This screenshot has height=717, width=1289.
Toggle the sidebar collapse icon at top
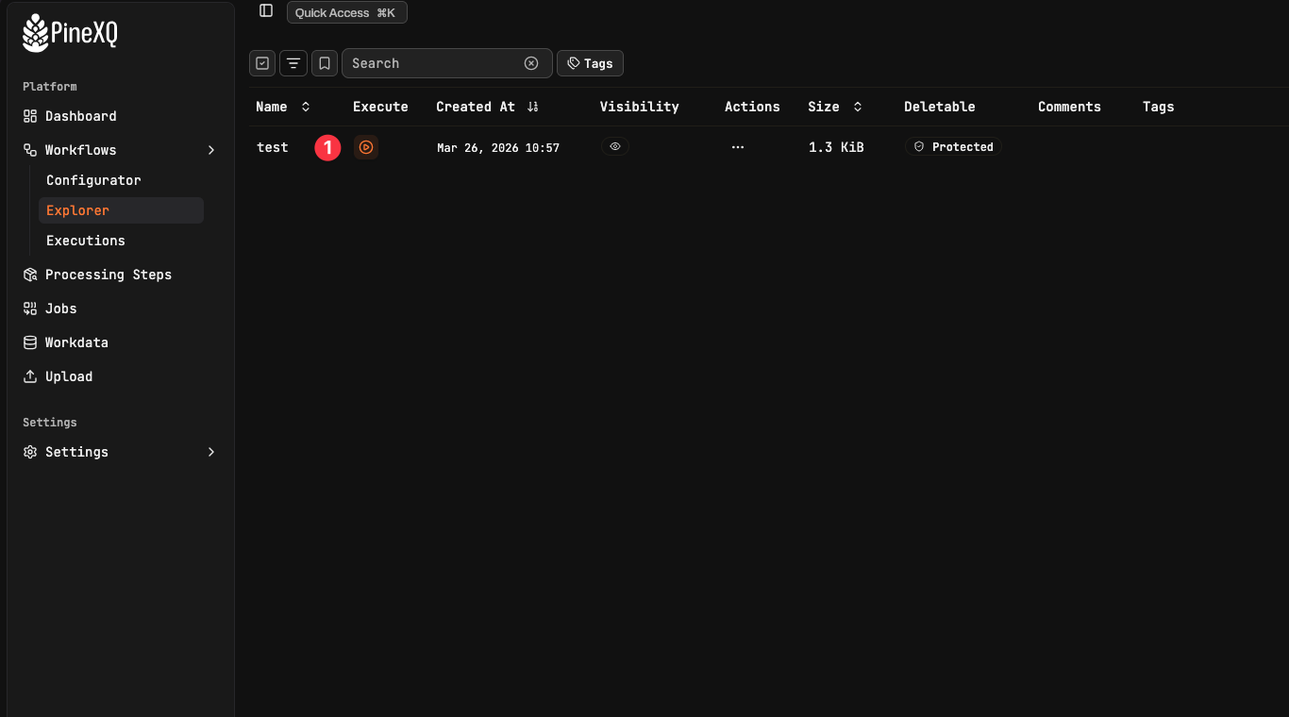click(x=265, y=11)
